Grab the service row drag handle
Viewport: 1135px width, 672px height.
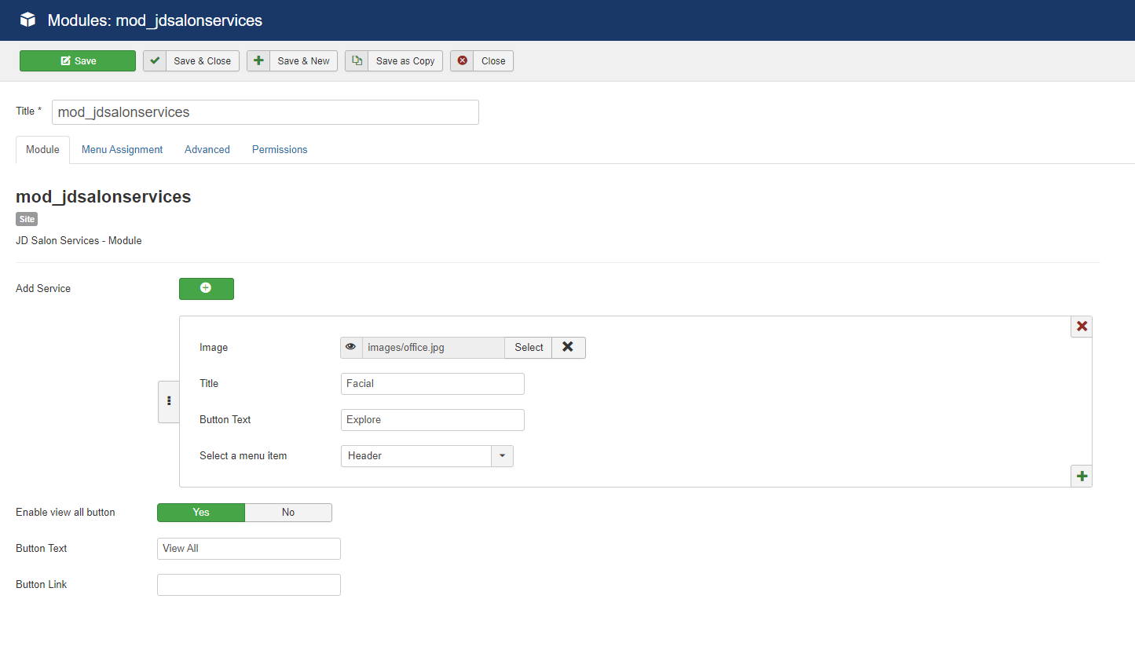pyautogui.click(x=169, y=401)
